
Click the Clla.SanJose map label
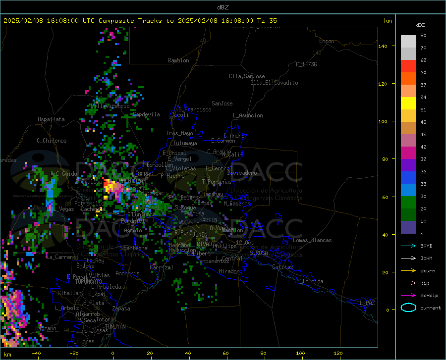click(247, 76)
